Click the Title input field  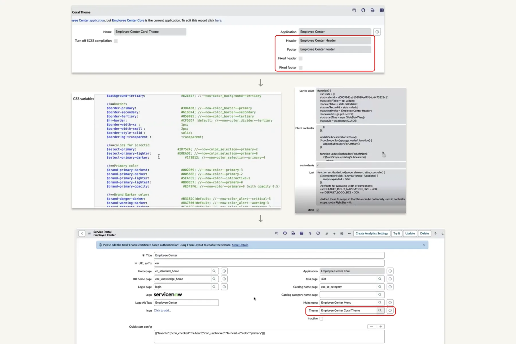click(x=269, y=255)
